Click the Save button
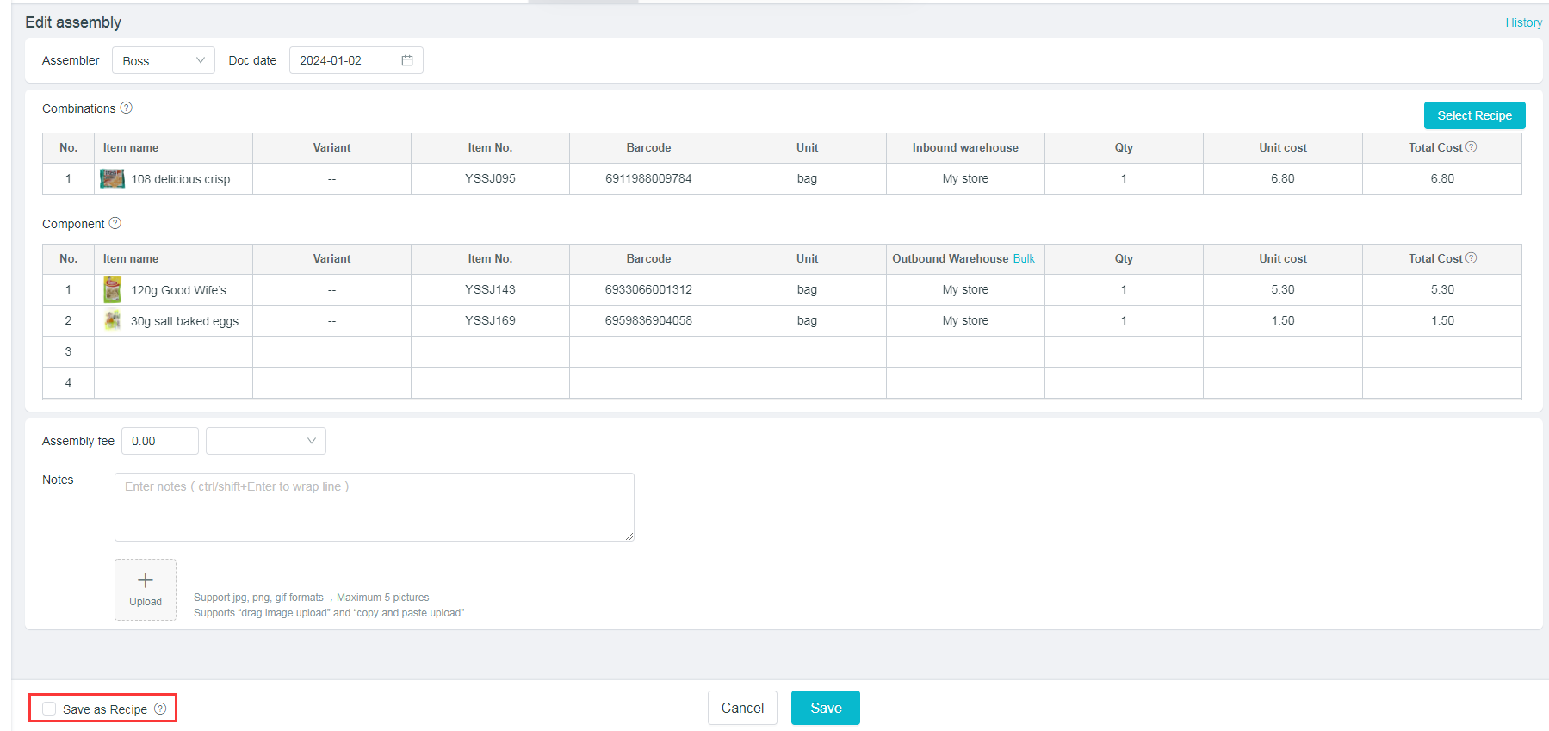Screen dimensions: 1549x731 tap(825, 708)
